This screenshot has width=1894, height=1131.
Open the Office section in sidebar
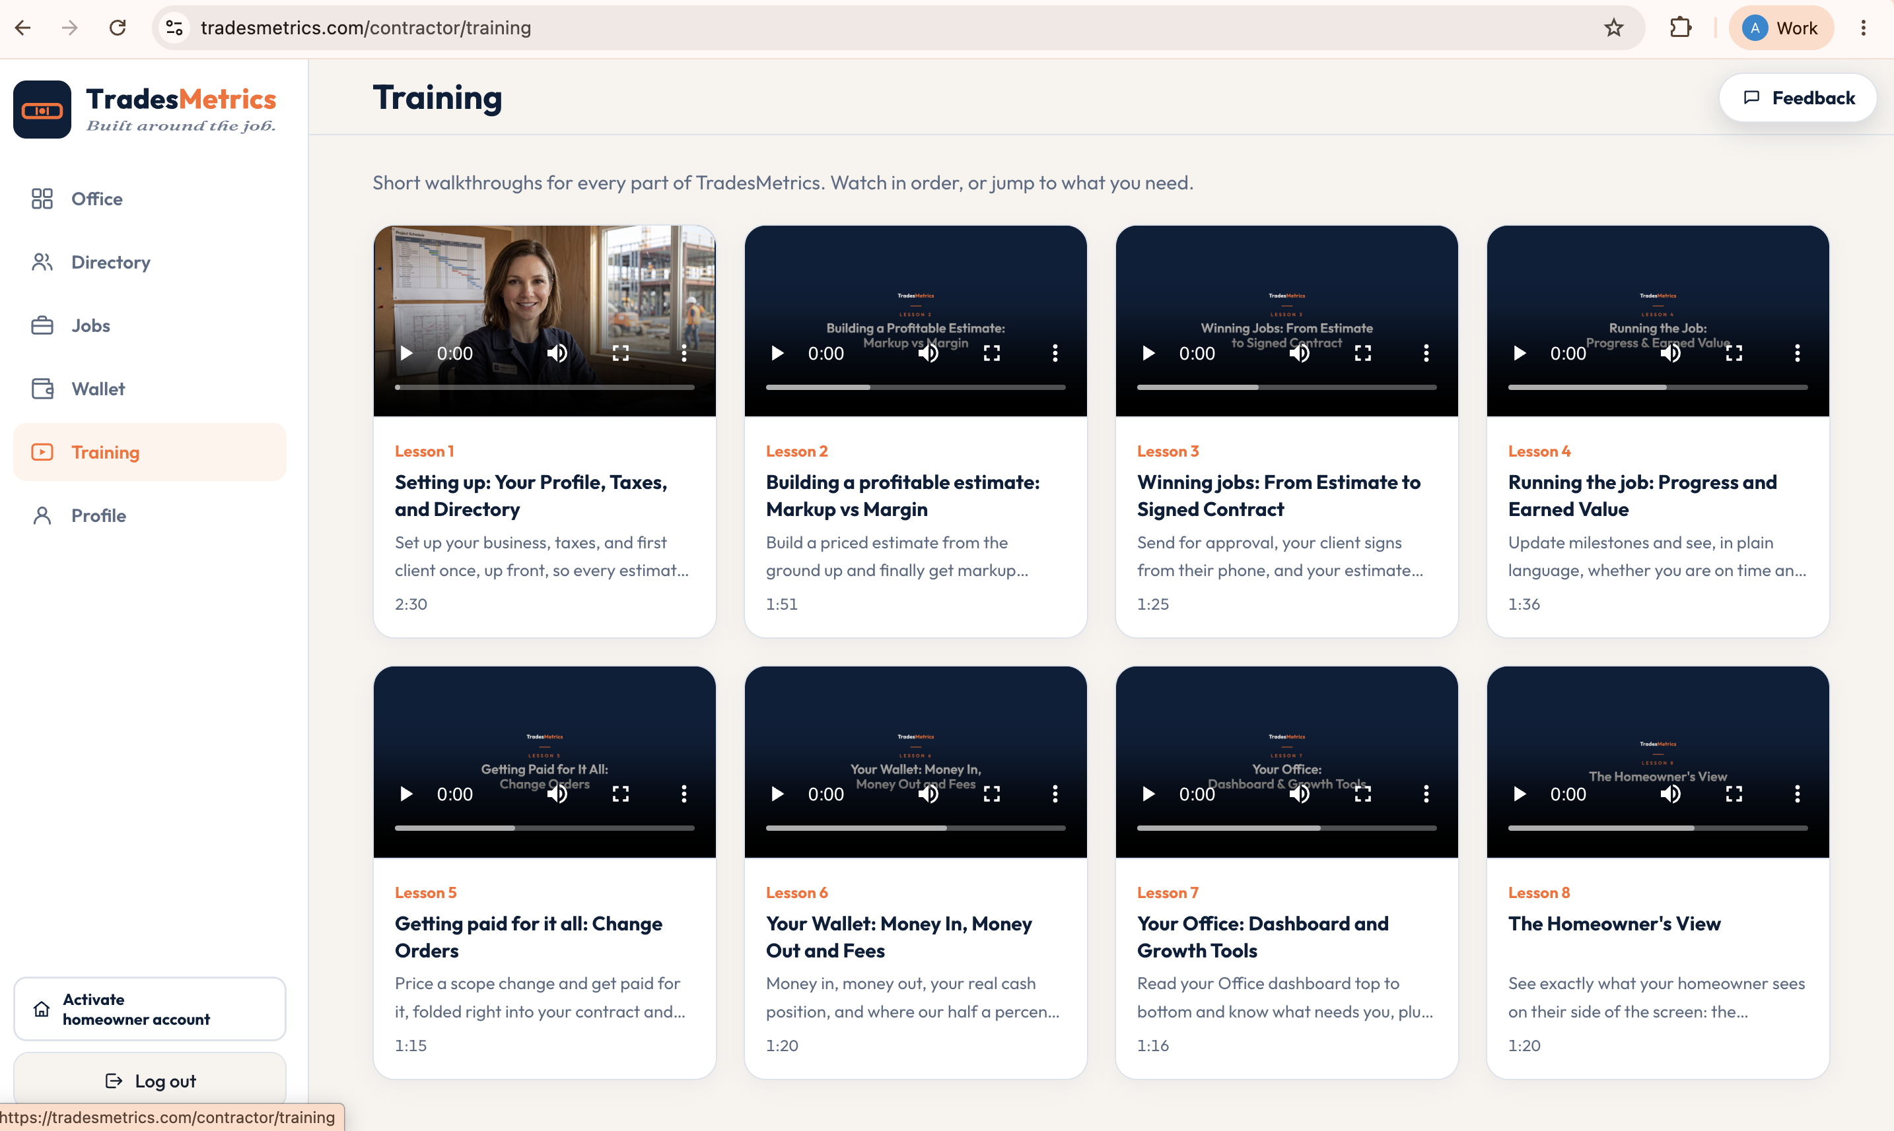[x=149, y=199]
